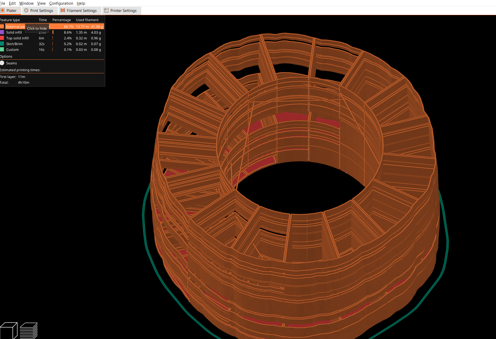Click the Top solid infill red swatch
The image size is (496, 339).
[2, 38]
